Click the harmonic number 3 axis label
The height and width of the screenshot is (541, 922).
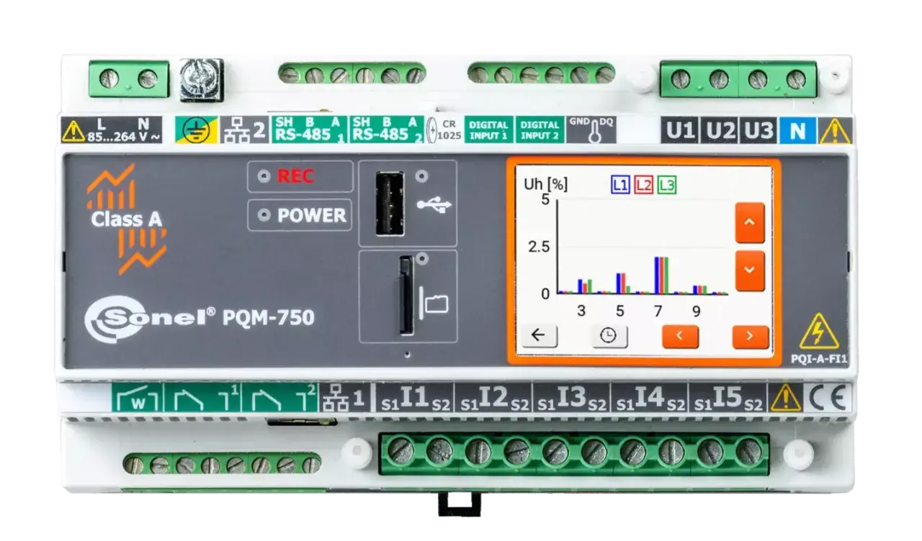tap(581, 312)
